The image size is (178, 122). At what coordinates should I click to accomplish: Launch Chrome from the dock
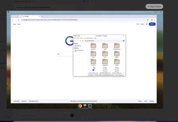[x=80, y=106]
